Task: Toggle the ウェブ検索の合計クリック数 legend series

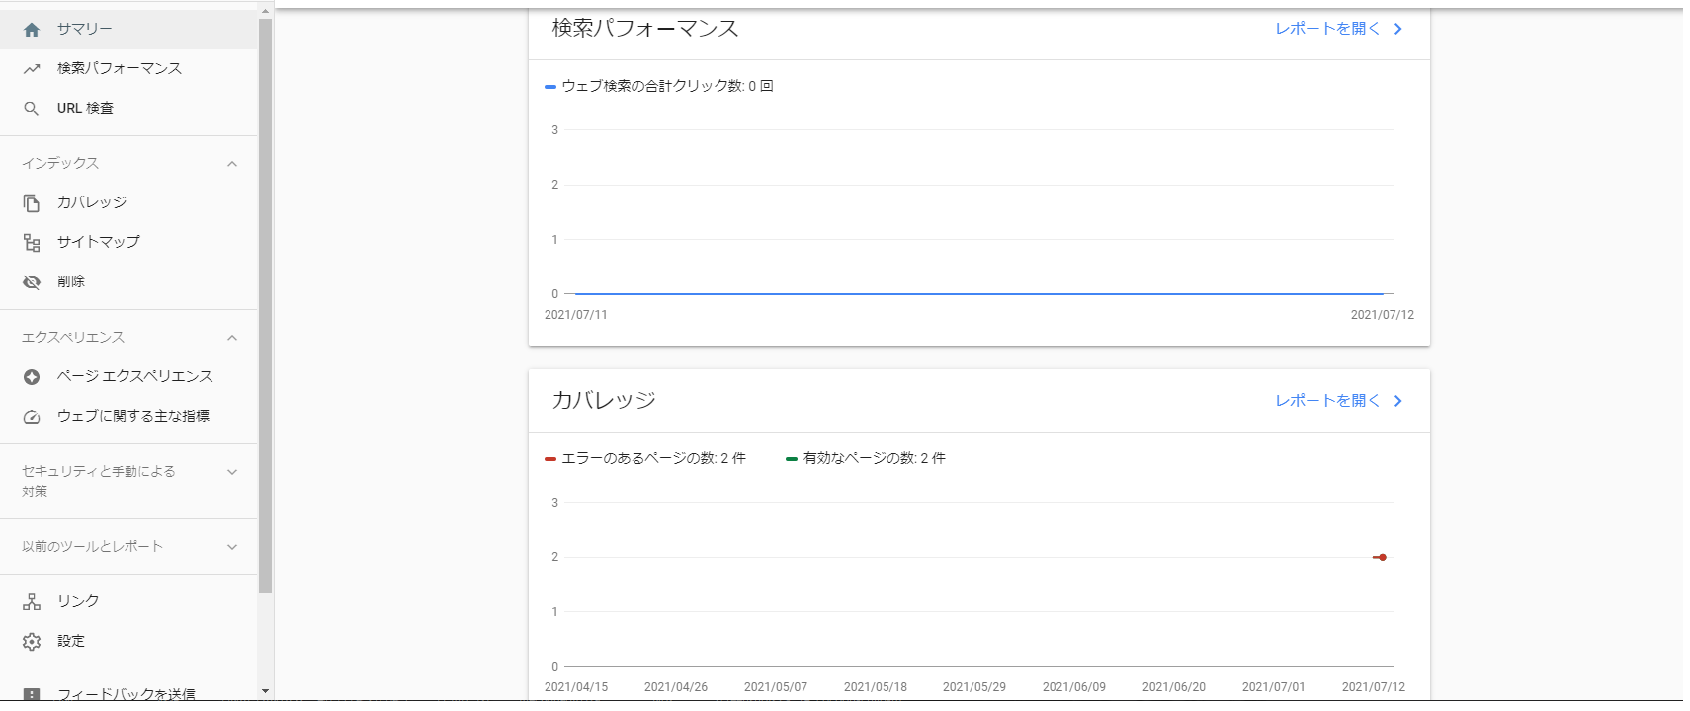Action: pos(659,86)
